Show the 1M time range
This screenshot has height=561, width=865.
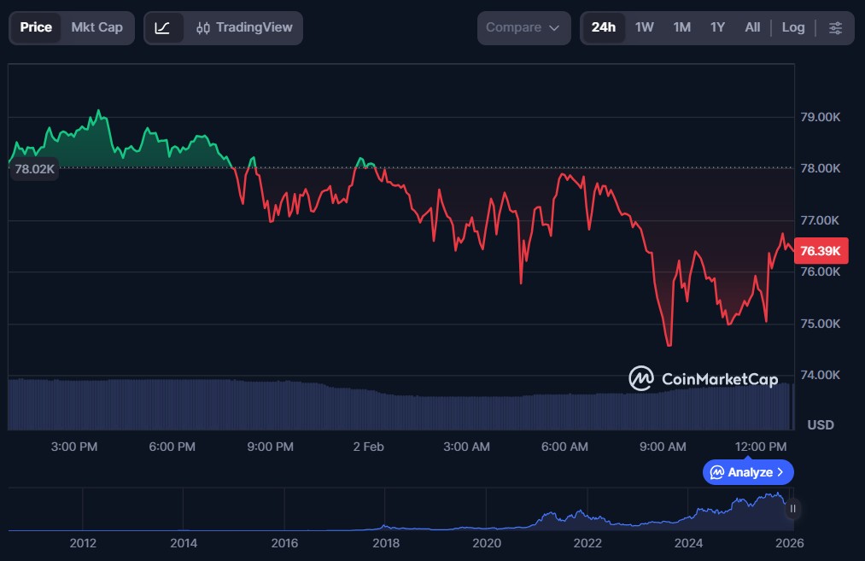point(681,27)
